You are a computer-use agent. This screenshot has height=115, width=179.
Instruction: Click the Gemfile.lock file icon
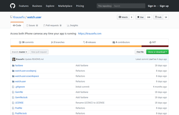click(x=13, y=97)
